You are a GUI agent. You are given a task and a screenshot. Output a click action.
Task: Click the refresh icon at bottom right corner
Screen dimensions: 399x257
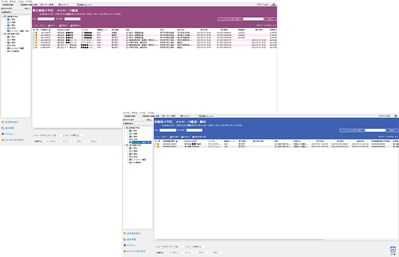point(392,250)
